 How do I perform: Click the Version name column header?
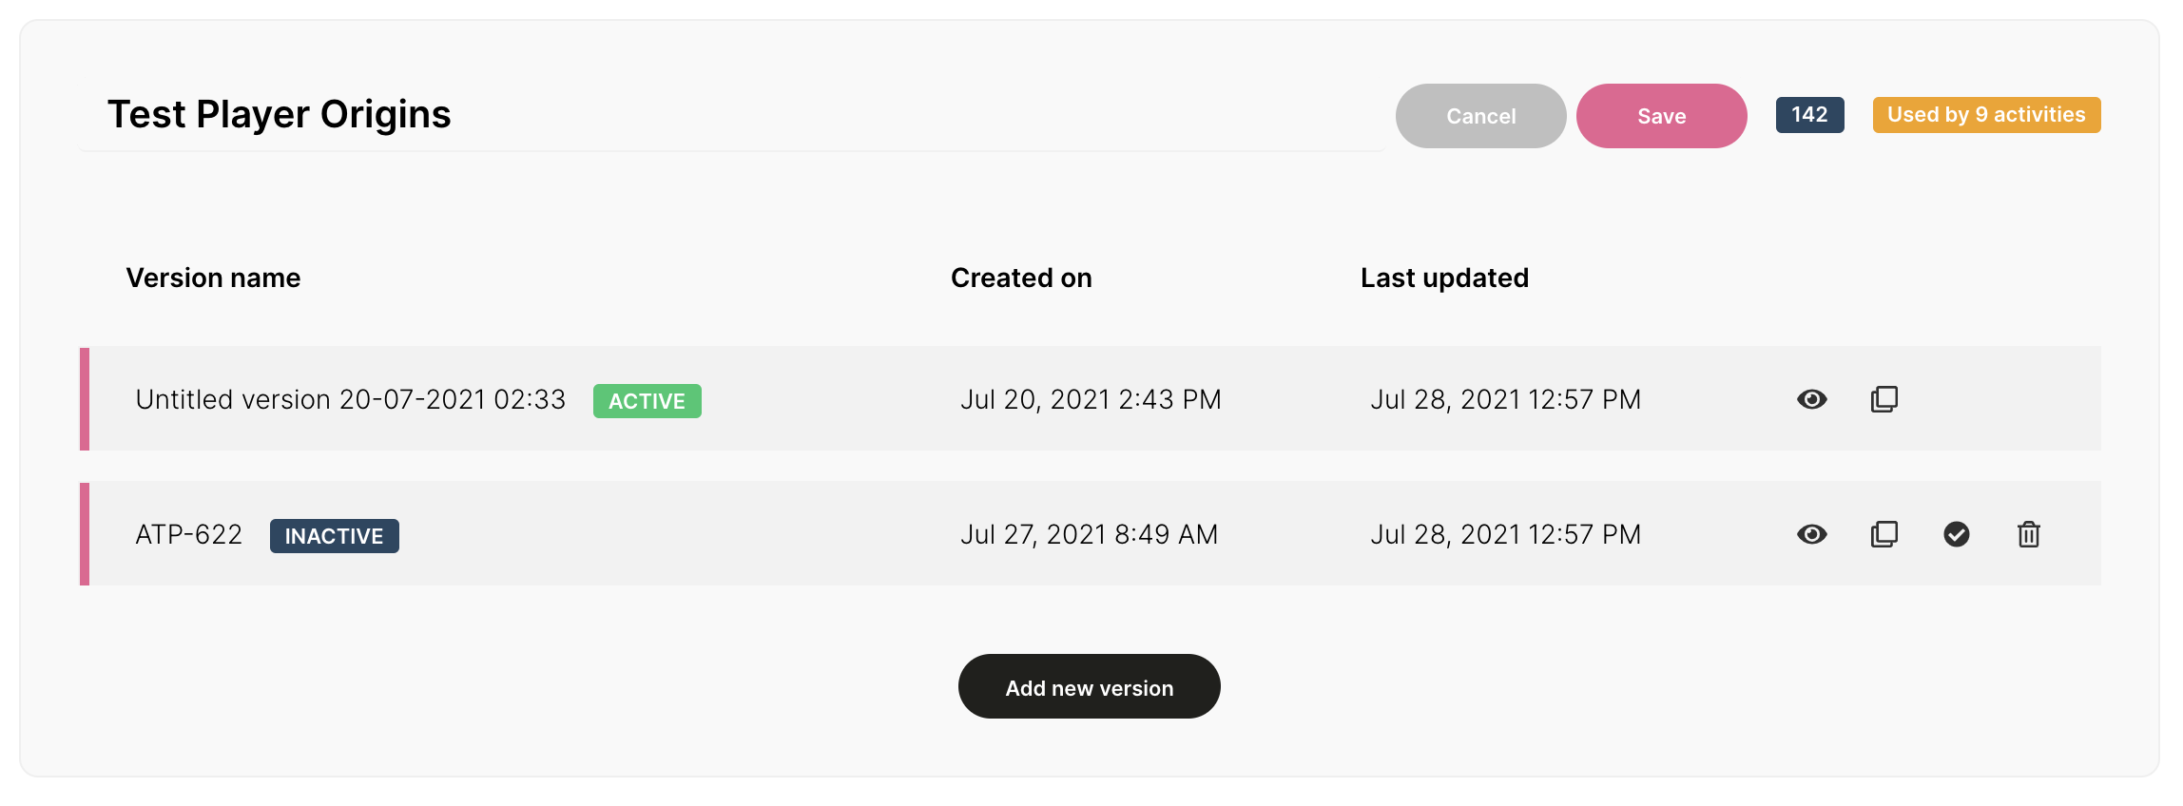213,278
